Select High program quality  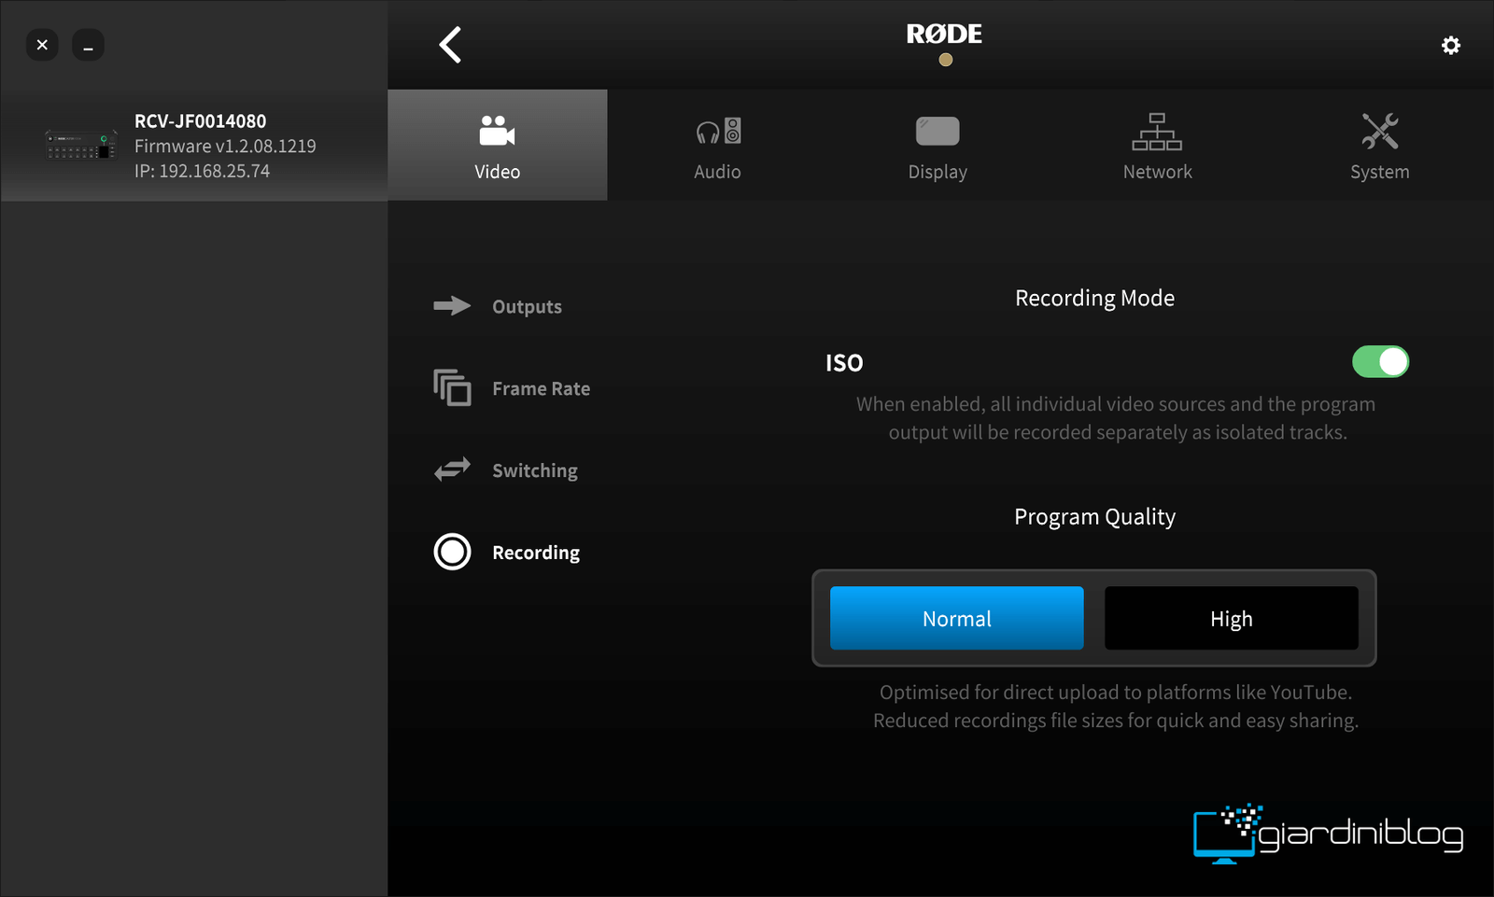[1231, 618]
